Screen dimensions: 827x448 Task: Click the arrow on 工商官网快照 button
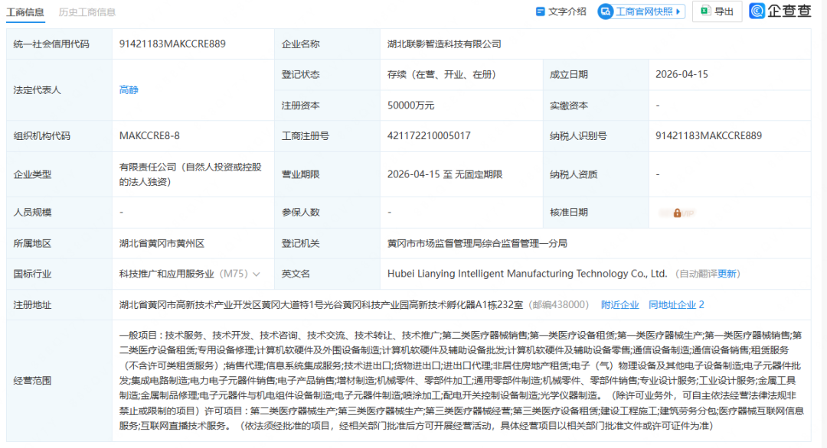[x=679, y=11]
